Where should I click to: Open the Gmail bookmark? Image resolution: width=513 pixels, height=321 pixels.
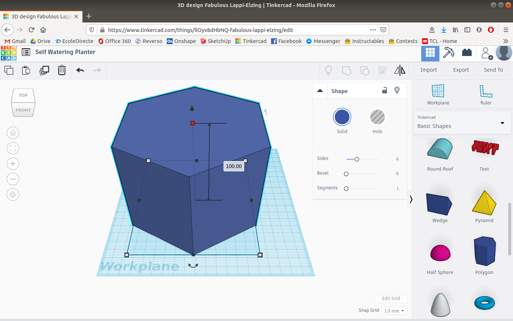[15, 41]
